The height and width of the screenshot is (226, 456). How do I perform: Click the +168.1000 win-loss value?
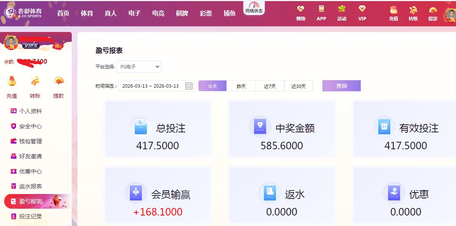click(158, 212)
